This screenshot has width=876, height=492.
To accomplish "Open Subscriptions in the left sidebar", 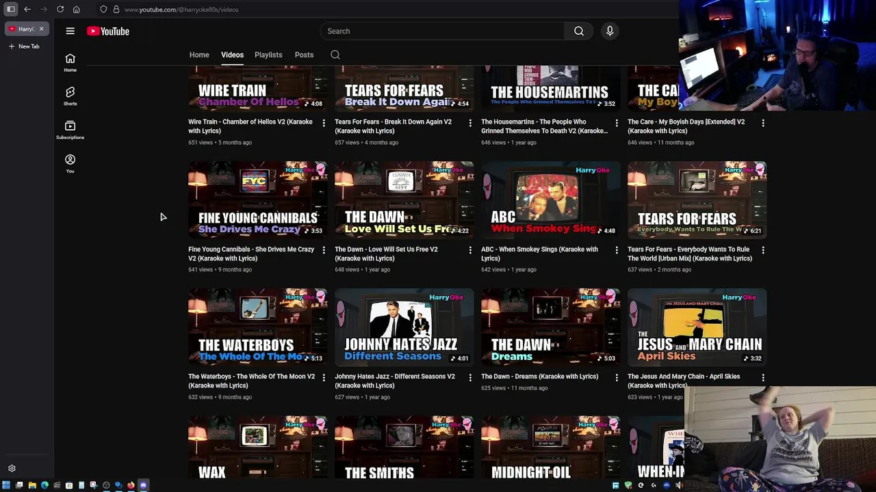I will coord(70,129).
